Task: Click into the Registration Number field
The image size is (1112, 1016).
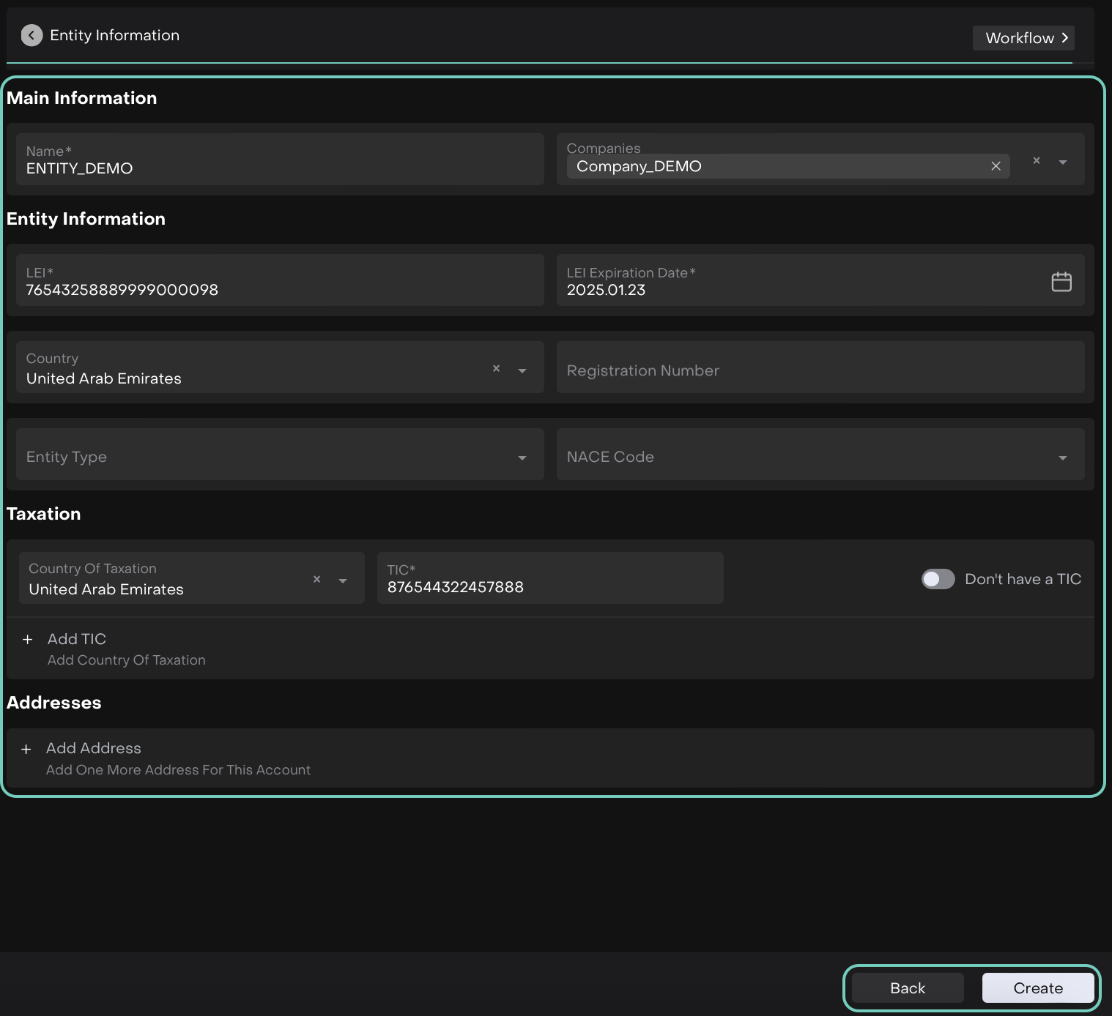Action: coord(820,370)
